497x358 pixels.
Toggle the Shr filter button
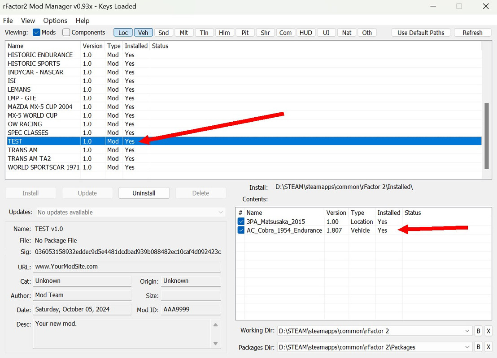[265, 33]
